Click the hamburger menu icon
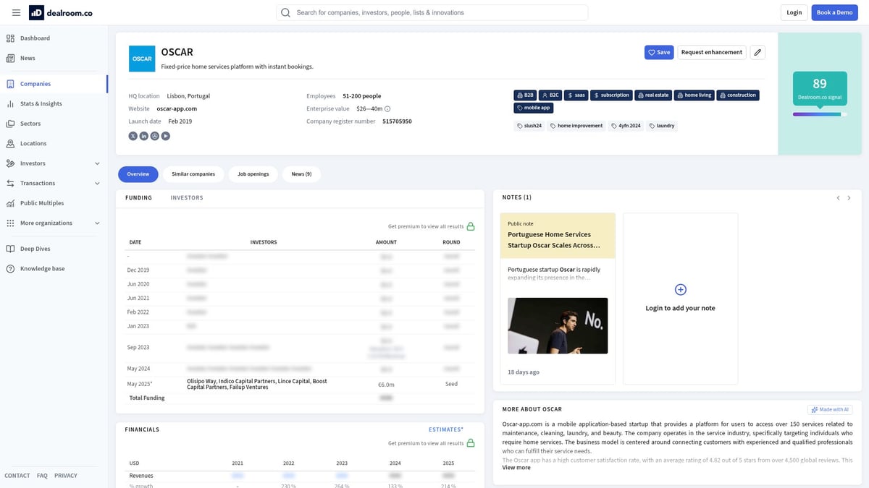869x488 pixels. [16, 12]
